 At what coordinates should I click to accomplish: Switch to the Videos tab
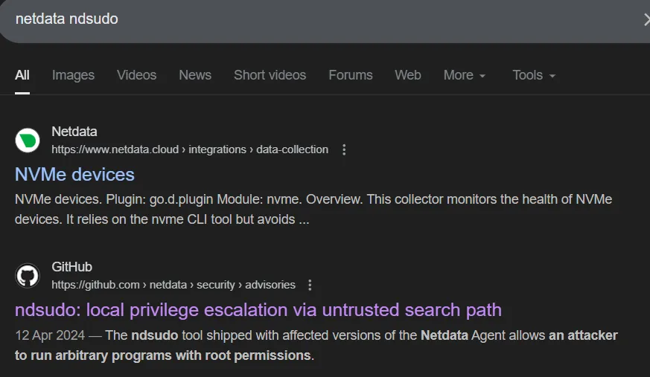coord(136,75)
